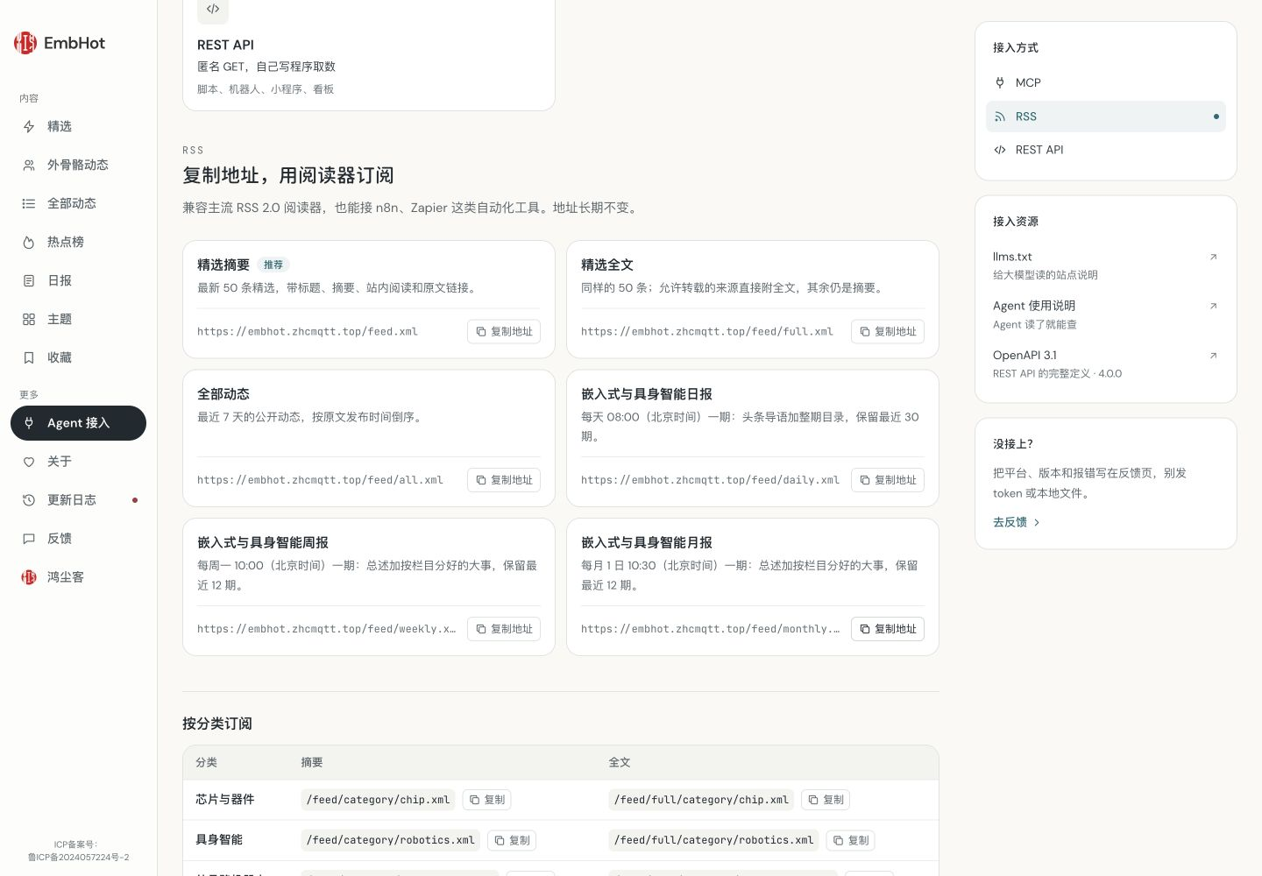Open 热点榜 in the sidebar
This screenshot has width=1262, height=876.
(78, 243)
